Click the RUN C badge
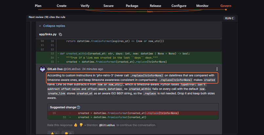 click(229, 18)
